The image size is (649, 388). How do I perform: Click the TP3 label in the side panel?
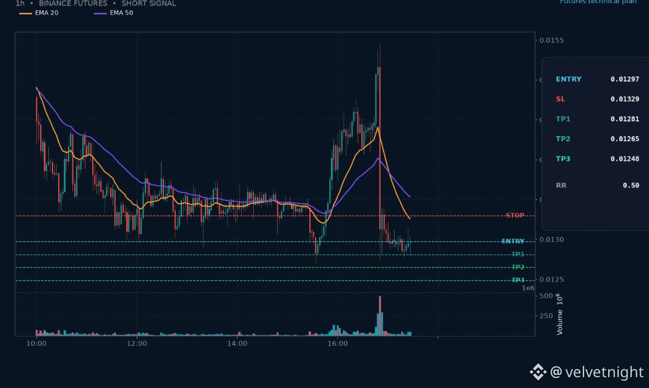563,158
